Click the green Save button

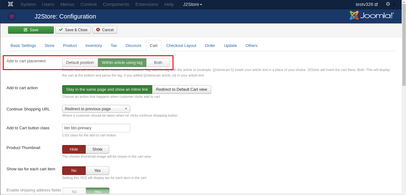pyautogui.click(x=31, y=30)
